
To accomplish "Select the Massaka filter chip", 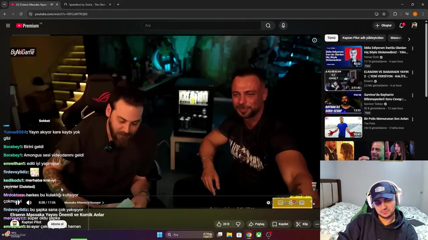I will click(x=396, y=38).
